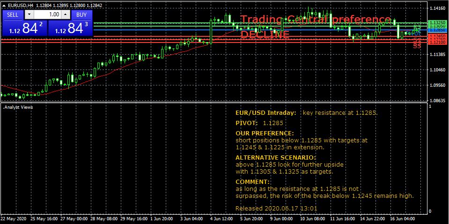This screenshot has height=224, width=449.
Task: Increase trade volume with the up arrow
Action: (65, 14)
